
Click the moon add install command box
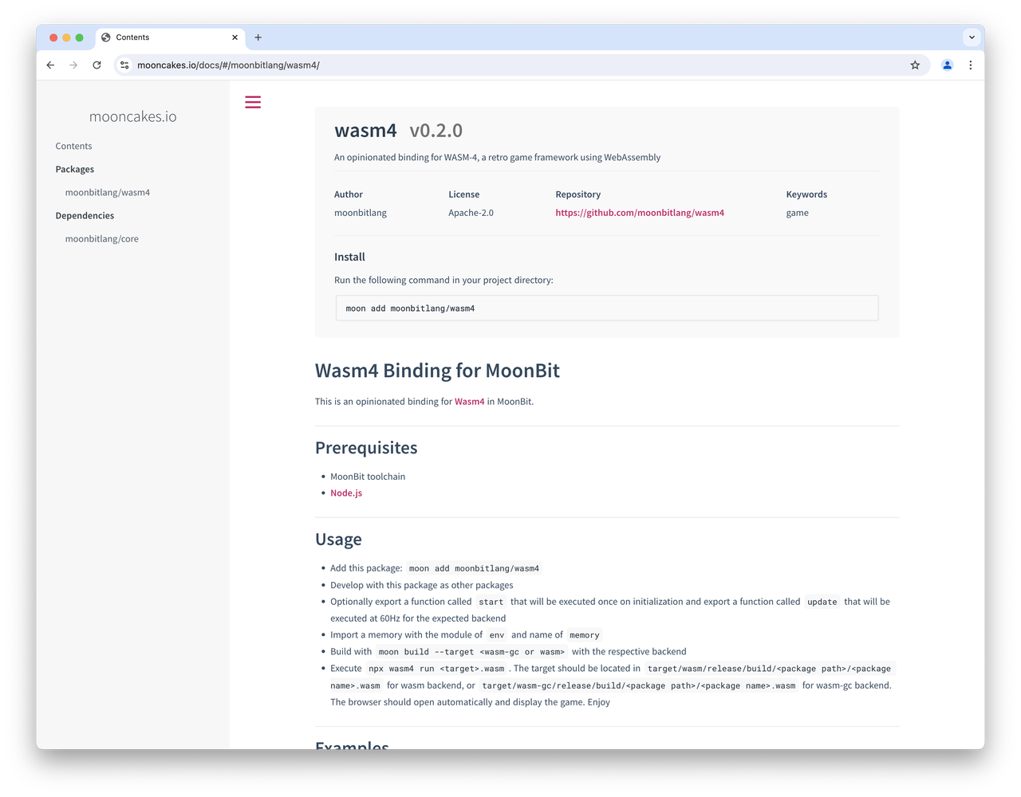[x=607, y=308]
